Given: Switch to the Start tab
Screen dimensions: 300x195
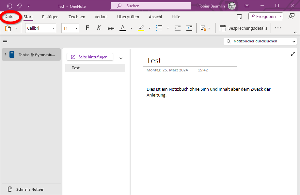Looking at the screenshot, I should point(28,17).
